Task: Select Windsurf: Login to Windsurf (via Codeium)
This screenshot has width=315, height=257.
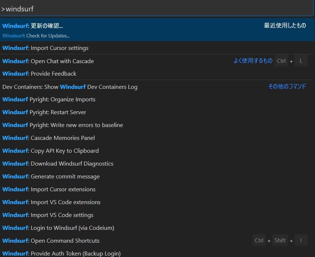Action: tap(157, 228)
